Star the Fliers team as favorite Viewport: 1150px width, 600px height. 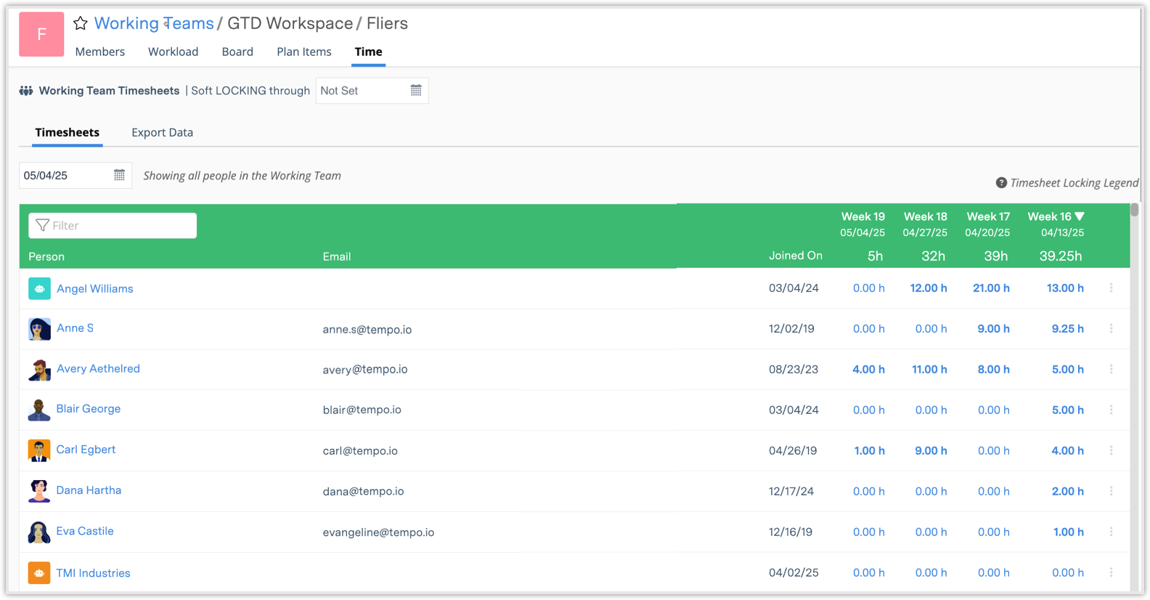81,24
